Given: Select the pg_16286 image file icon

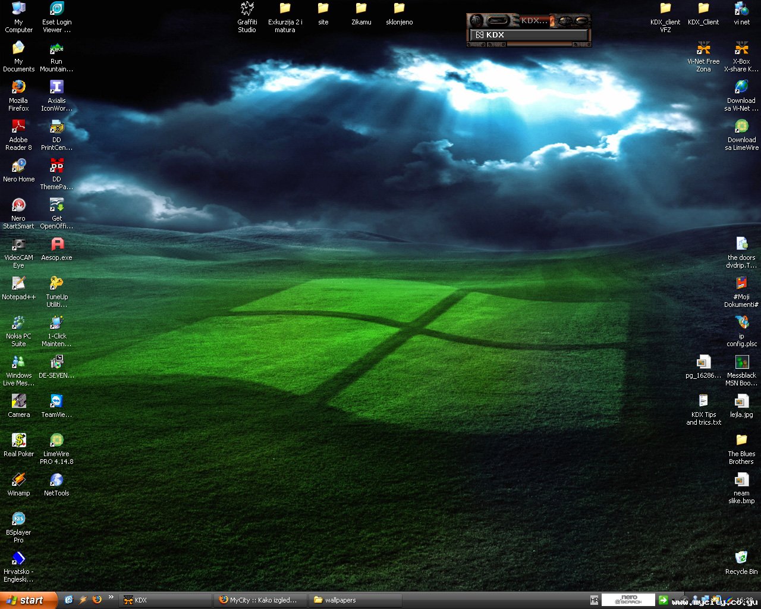Looking at the screenshot, I should click(x=703, y=366).
